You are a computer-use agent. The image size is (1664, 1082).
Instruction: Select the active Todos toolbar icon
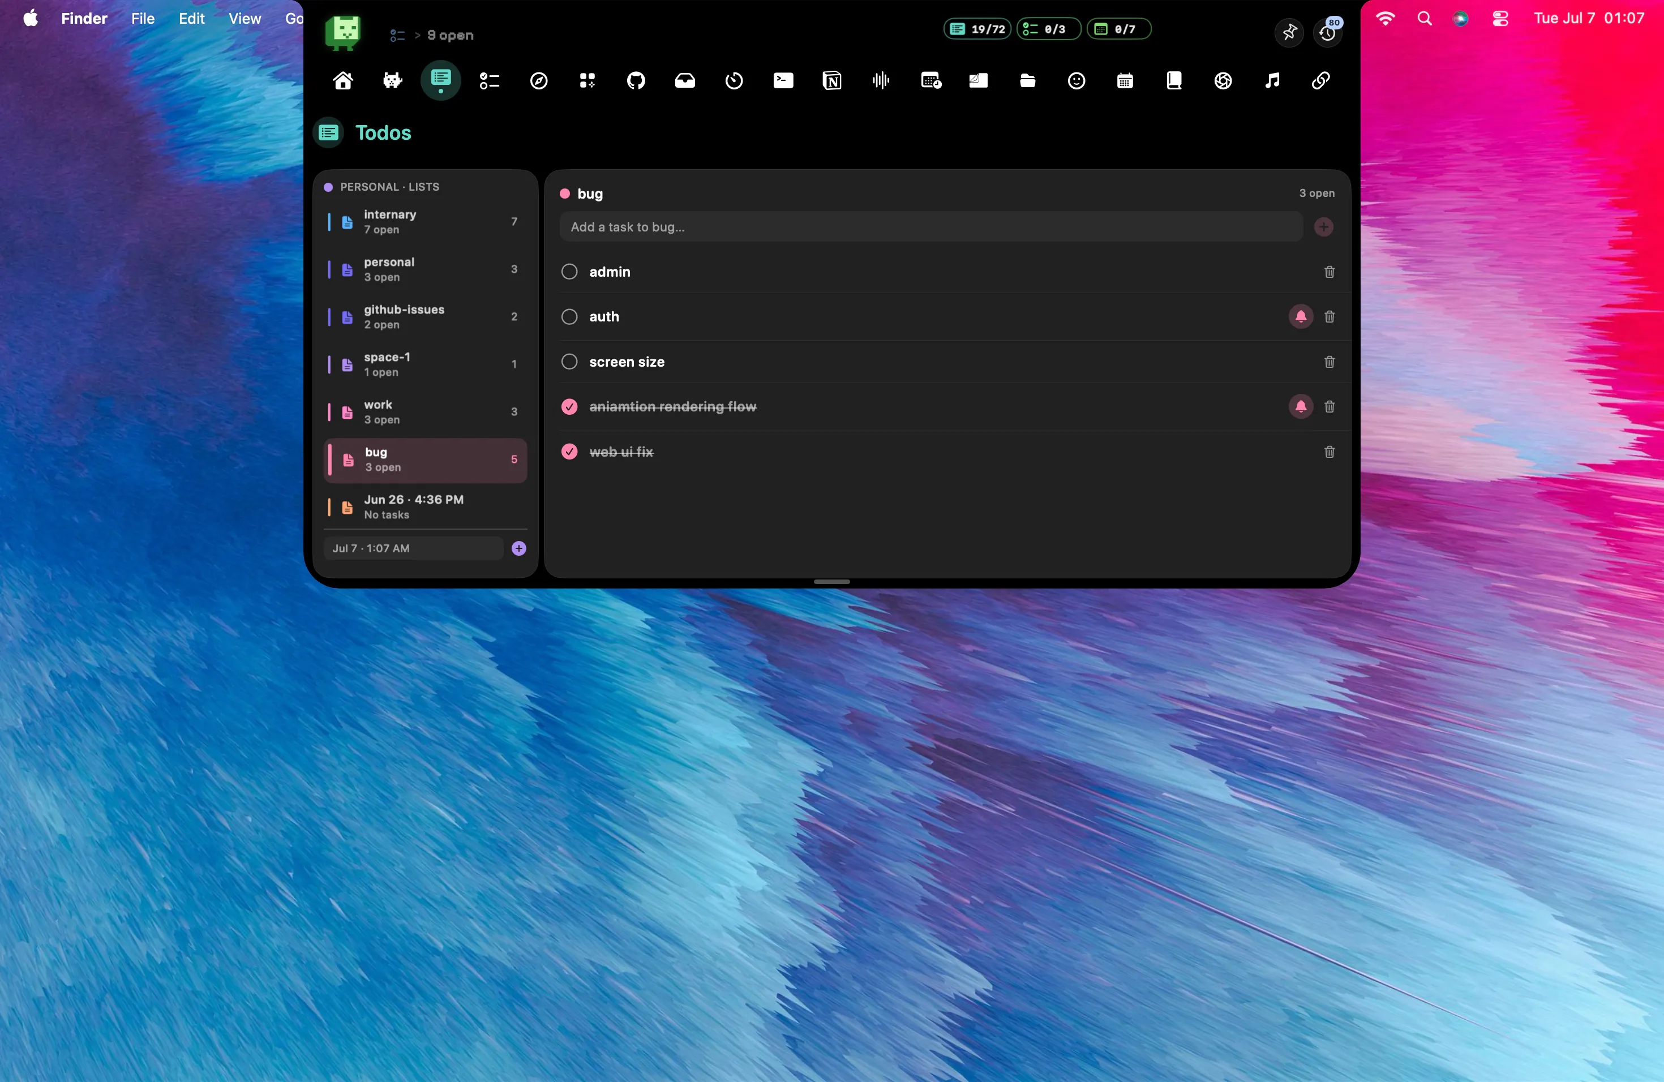tap(440, 80)
